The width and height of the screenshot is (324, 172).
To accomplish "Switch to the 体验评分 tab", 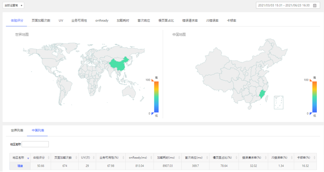I will pyautogui.click(x=17, y=21).
